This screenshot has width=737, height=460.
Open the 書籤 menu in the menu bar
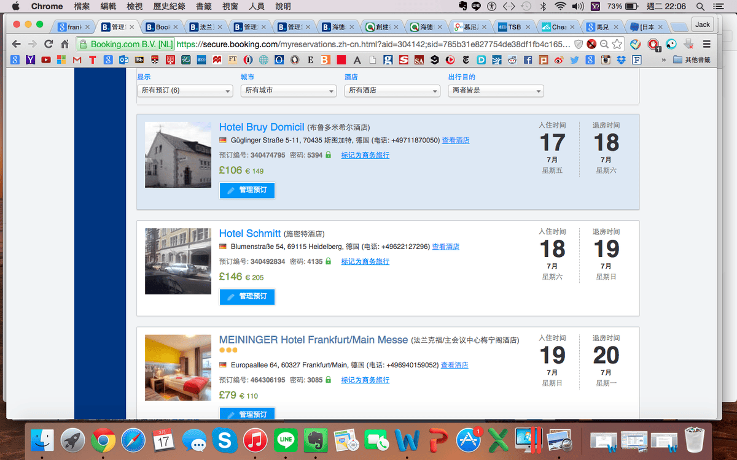coord(205,6)
